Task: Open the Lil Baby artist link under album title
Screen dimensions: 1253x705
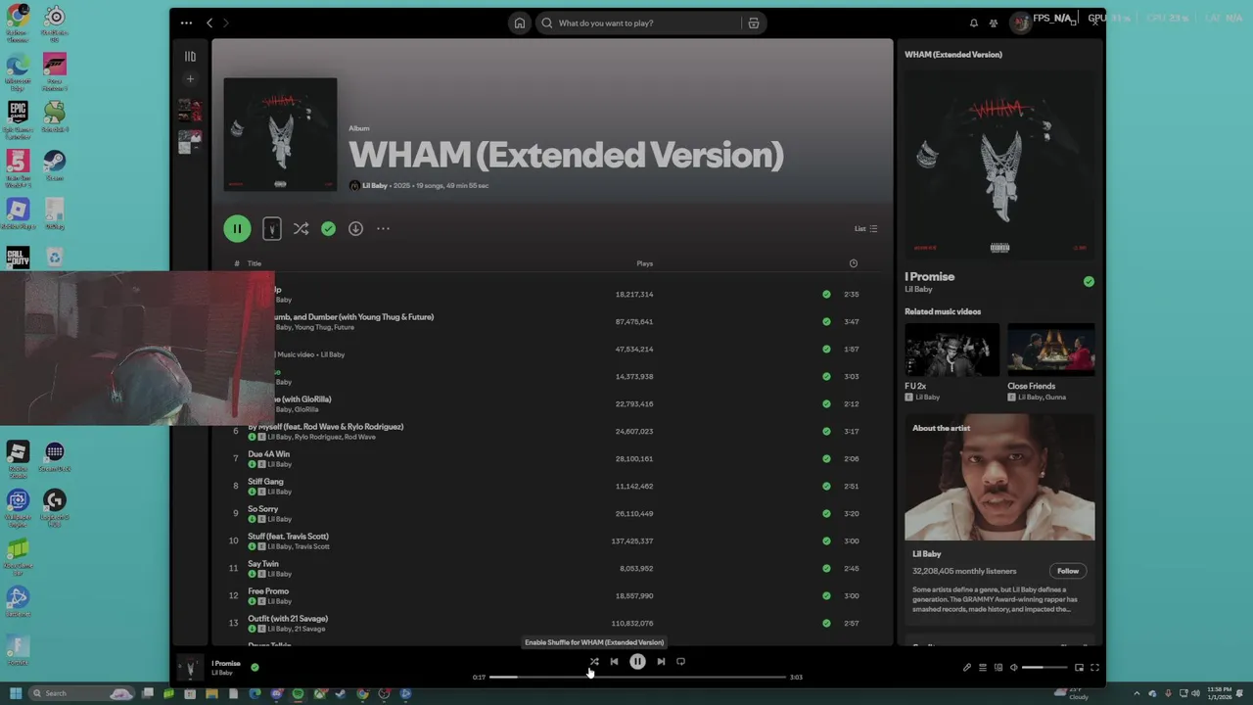Action: 375,185
